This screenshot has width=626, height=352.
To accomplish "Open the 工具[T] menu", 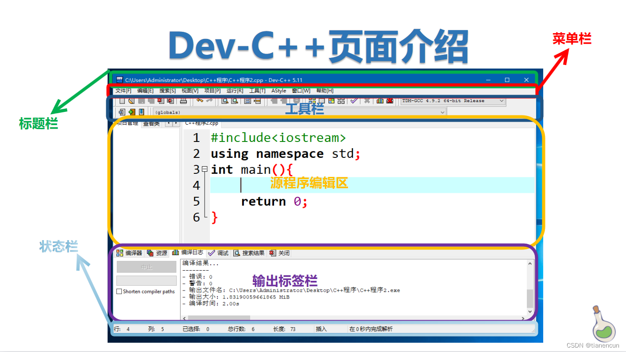I will [x=257, y=91].
